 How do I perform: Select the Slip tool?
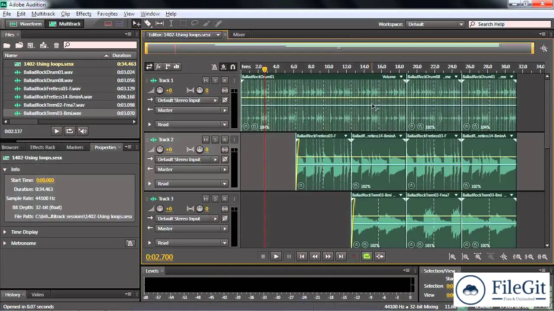(x=160, y=24)
